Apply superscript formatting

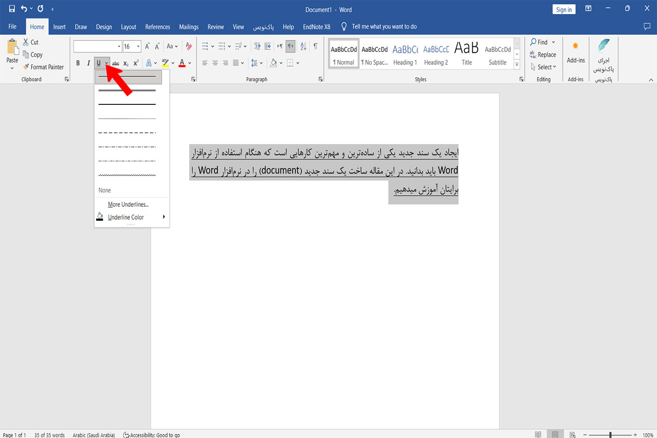click(136, 63)
